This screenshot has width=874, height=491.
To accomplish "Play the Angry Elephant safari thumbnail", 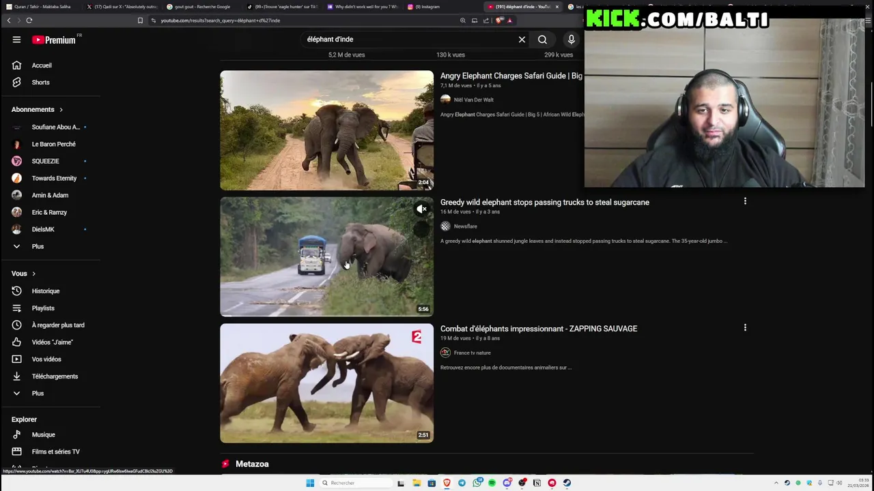I will coord(326,130).
